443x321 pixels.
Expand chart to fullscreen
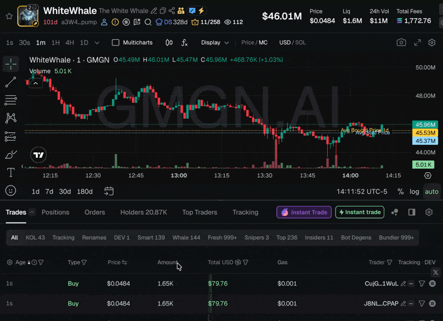pos(418,43)
